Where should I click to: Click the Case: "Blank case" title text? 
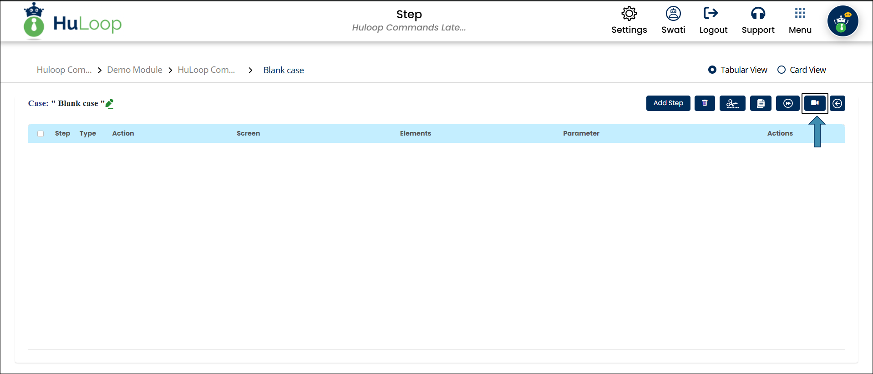click(66, 104)
